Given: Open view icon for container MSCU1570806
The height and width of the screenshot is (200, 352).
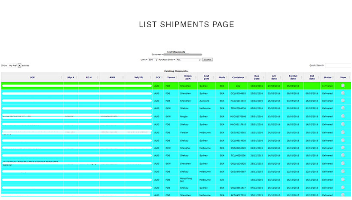Looking at the screenshot, I should pyautogui.click(x=343, y=116).
